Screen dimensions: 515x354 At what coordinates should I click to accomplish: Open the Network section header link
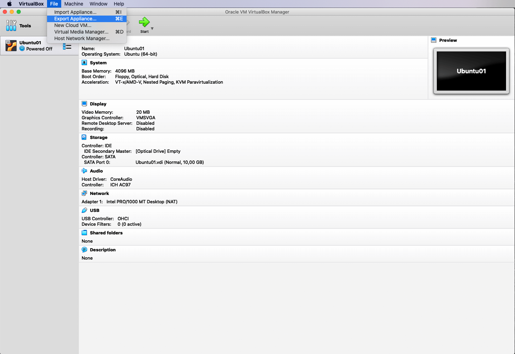coord(100,194)
